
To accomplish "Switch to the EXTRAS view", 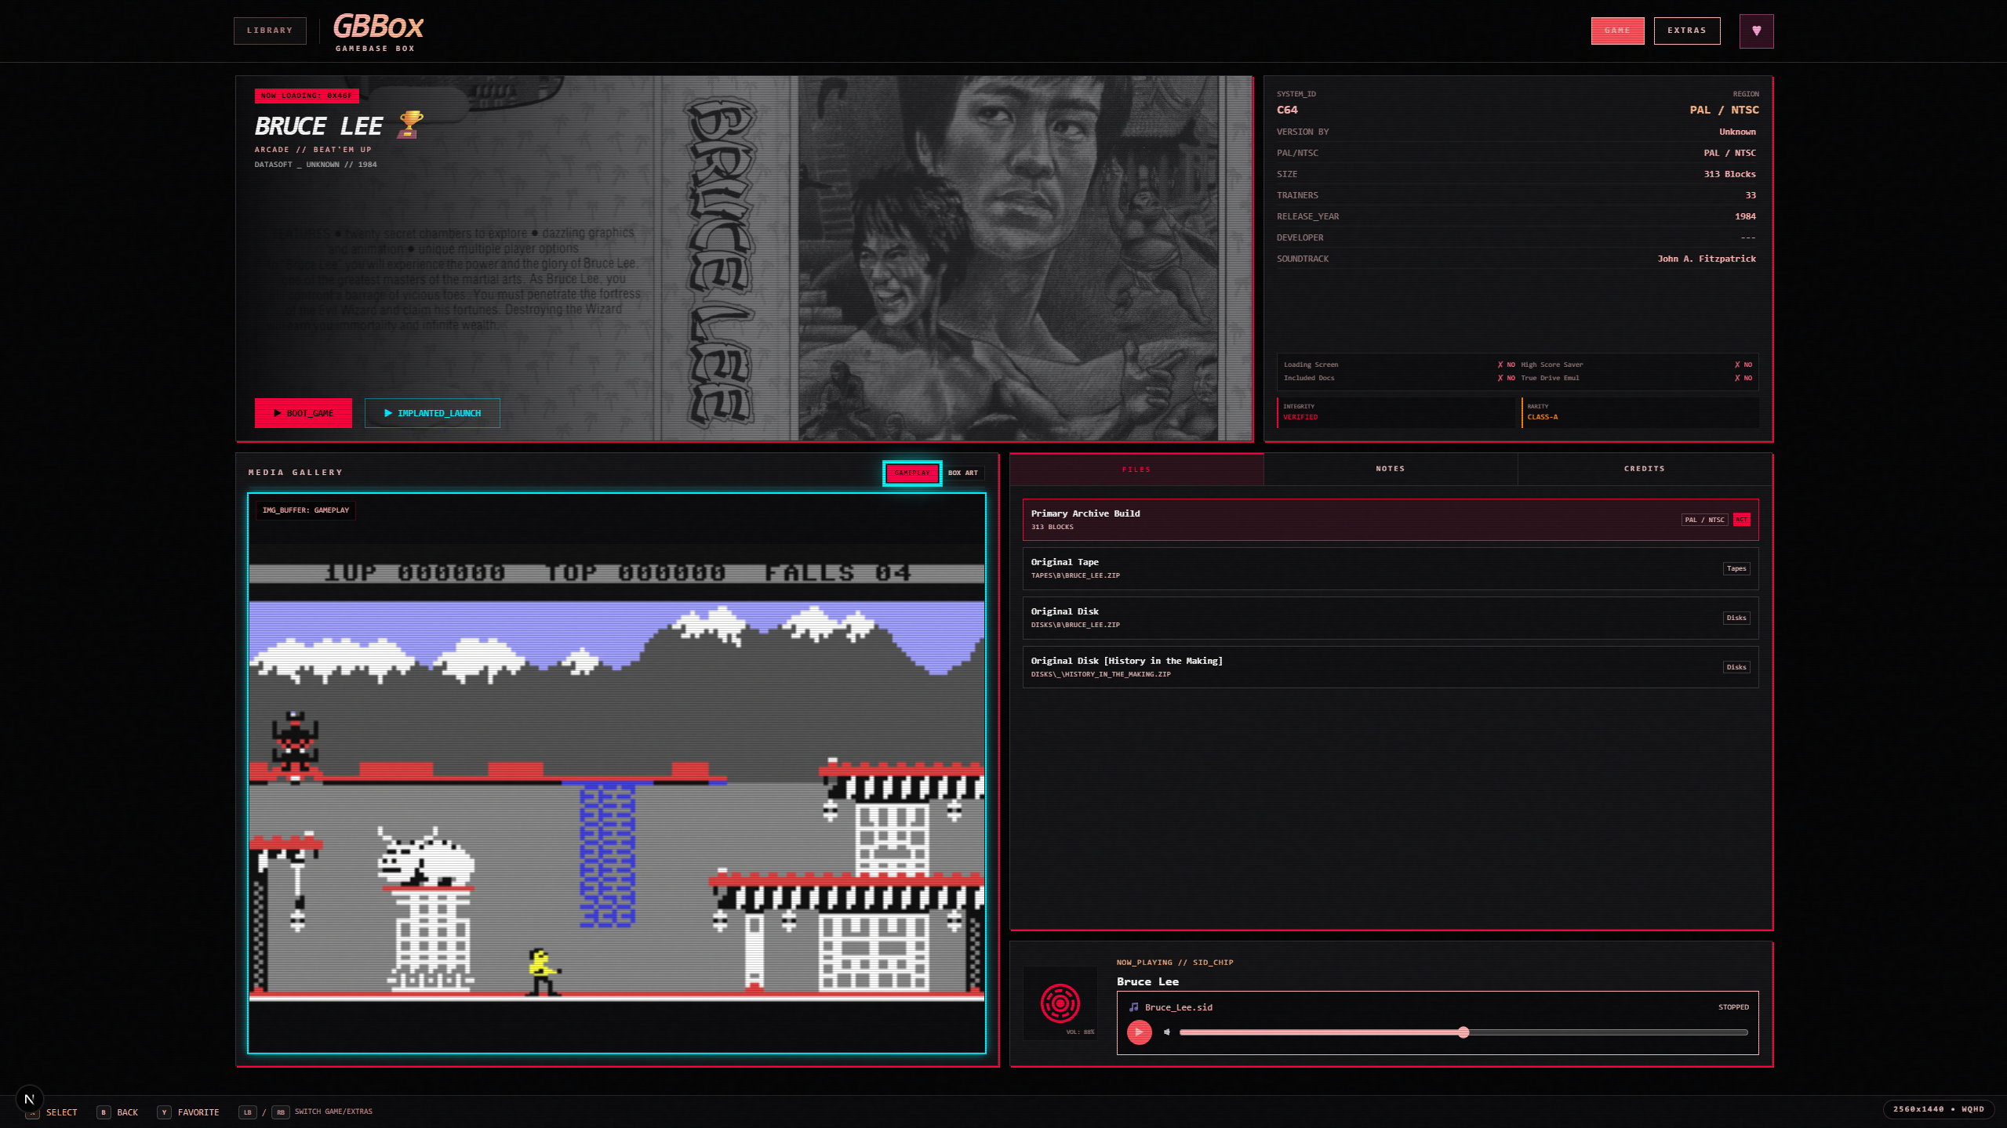I will tap(1686, 31).
